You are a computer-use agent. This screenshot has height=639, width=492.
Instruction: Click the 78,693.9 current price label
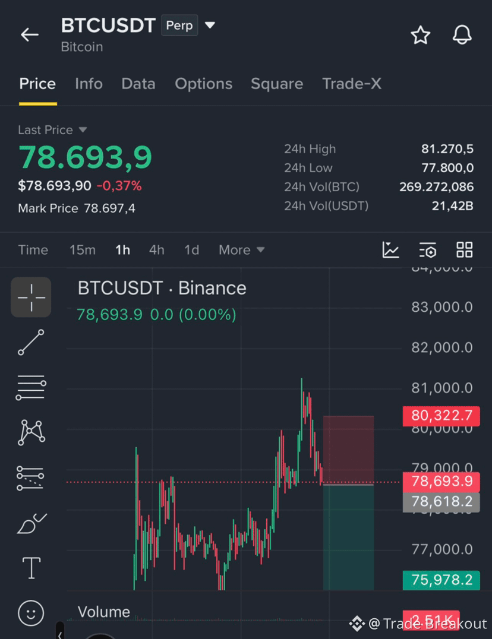(441, 482)
